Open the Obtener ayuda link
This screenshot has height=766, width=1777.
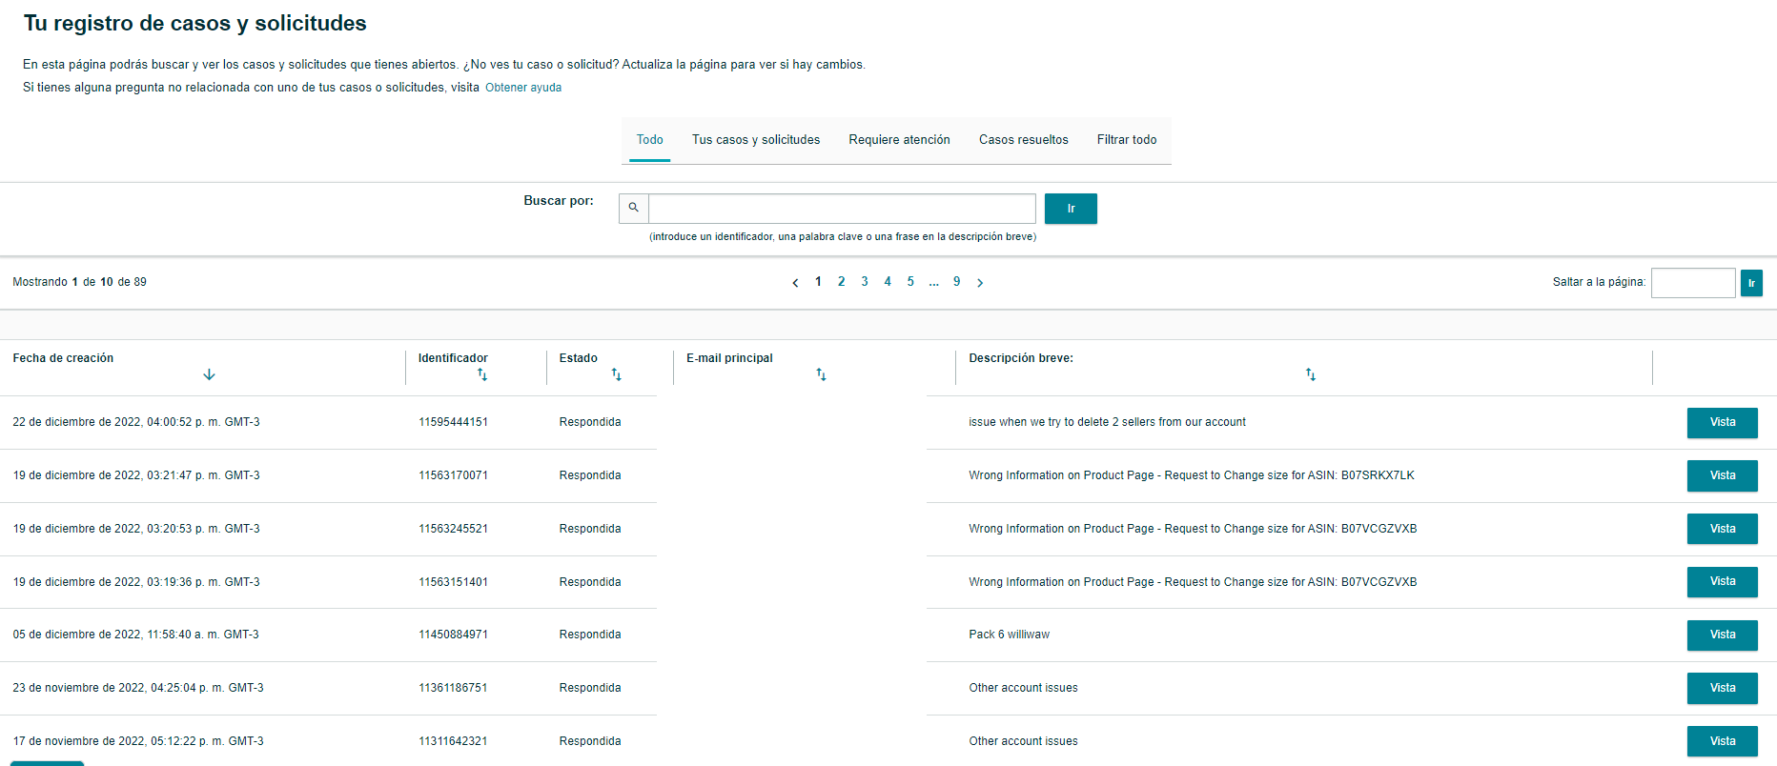click(x=523, y=88)
